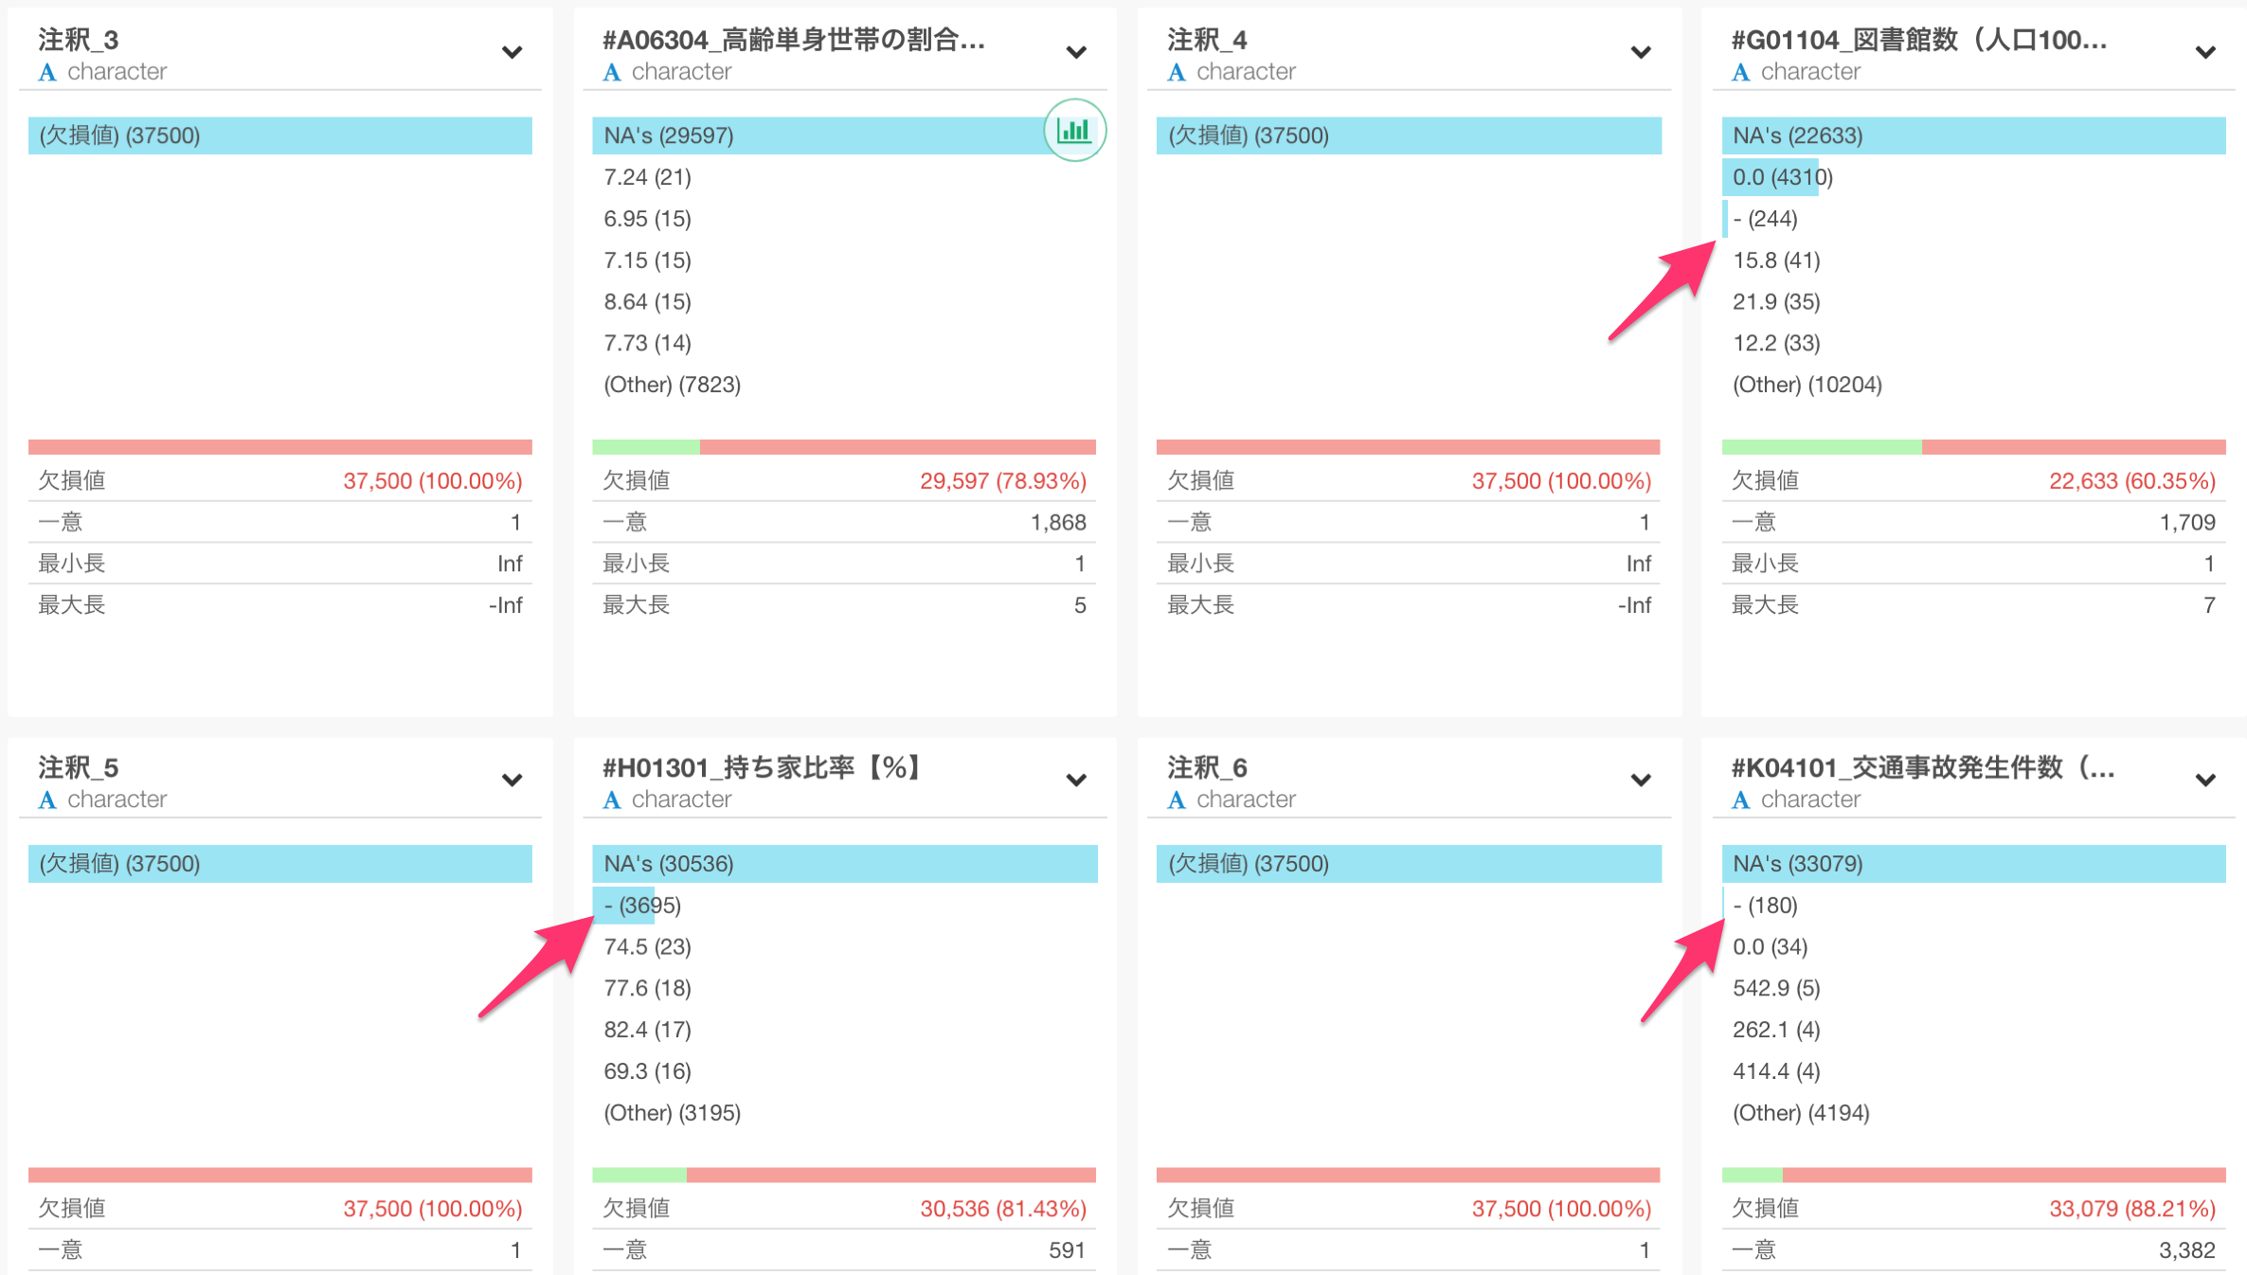Open the #A06304 column menu chevron

[x=1076, y=52]
